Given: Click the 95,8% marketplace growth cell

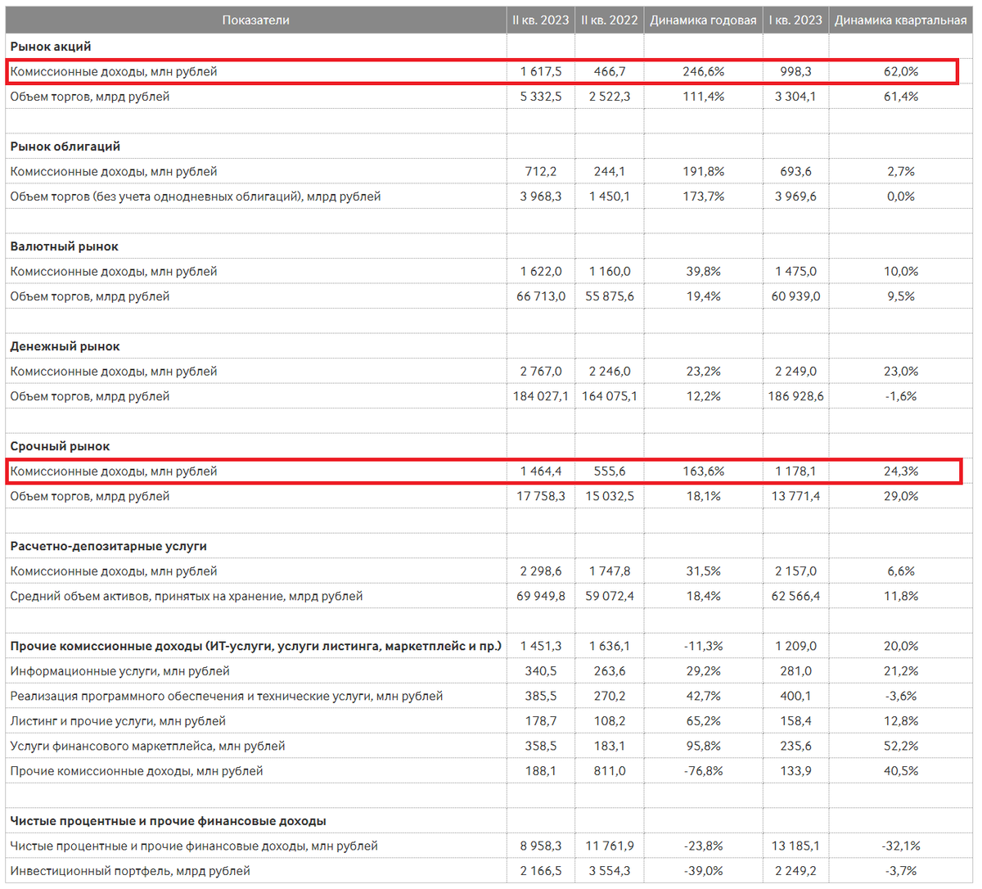Looking at the screenshot, I should [x=704, y=746].
